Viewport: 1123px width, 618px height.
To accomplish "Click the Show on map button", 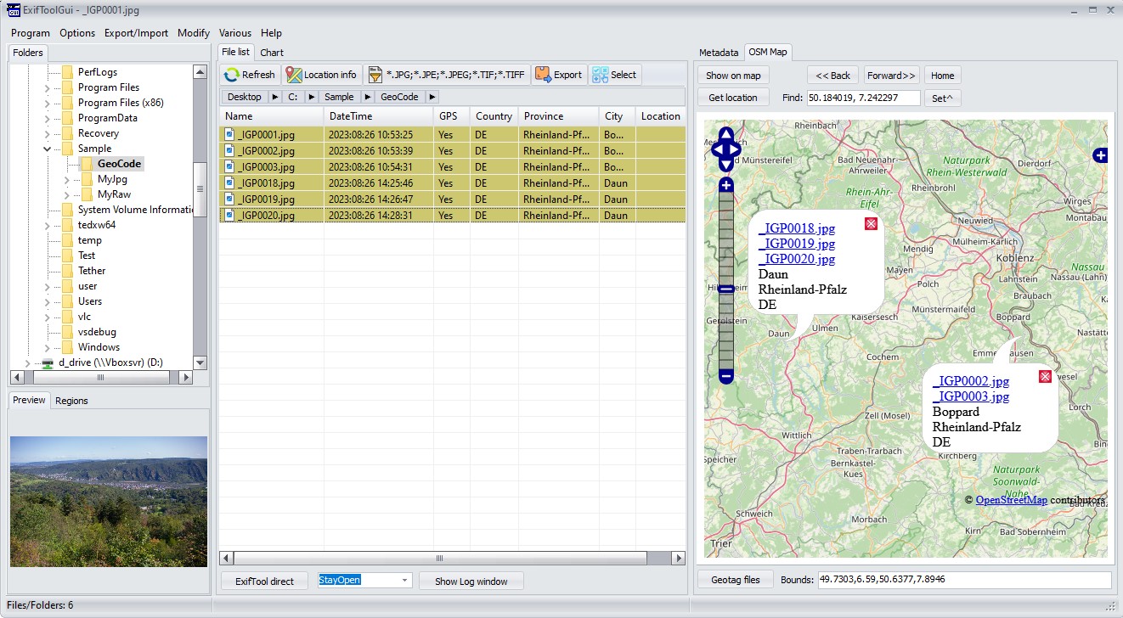I will point(733,76).
